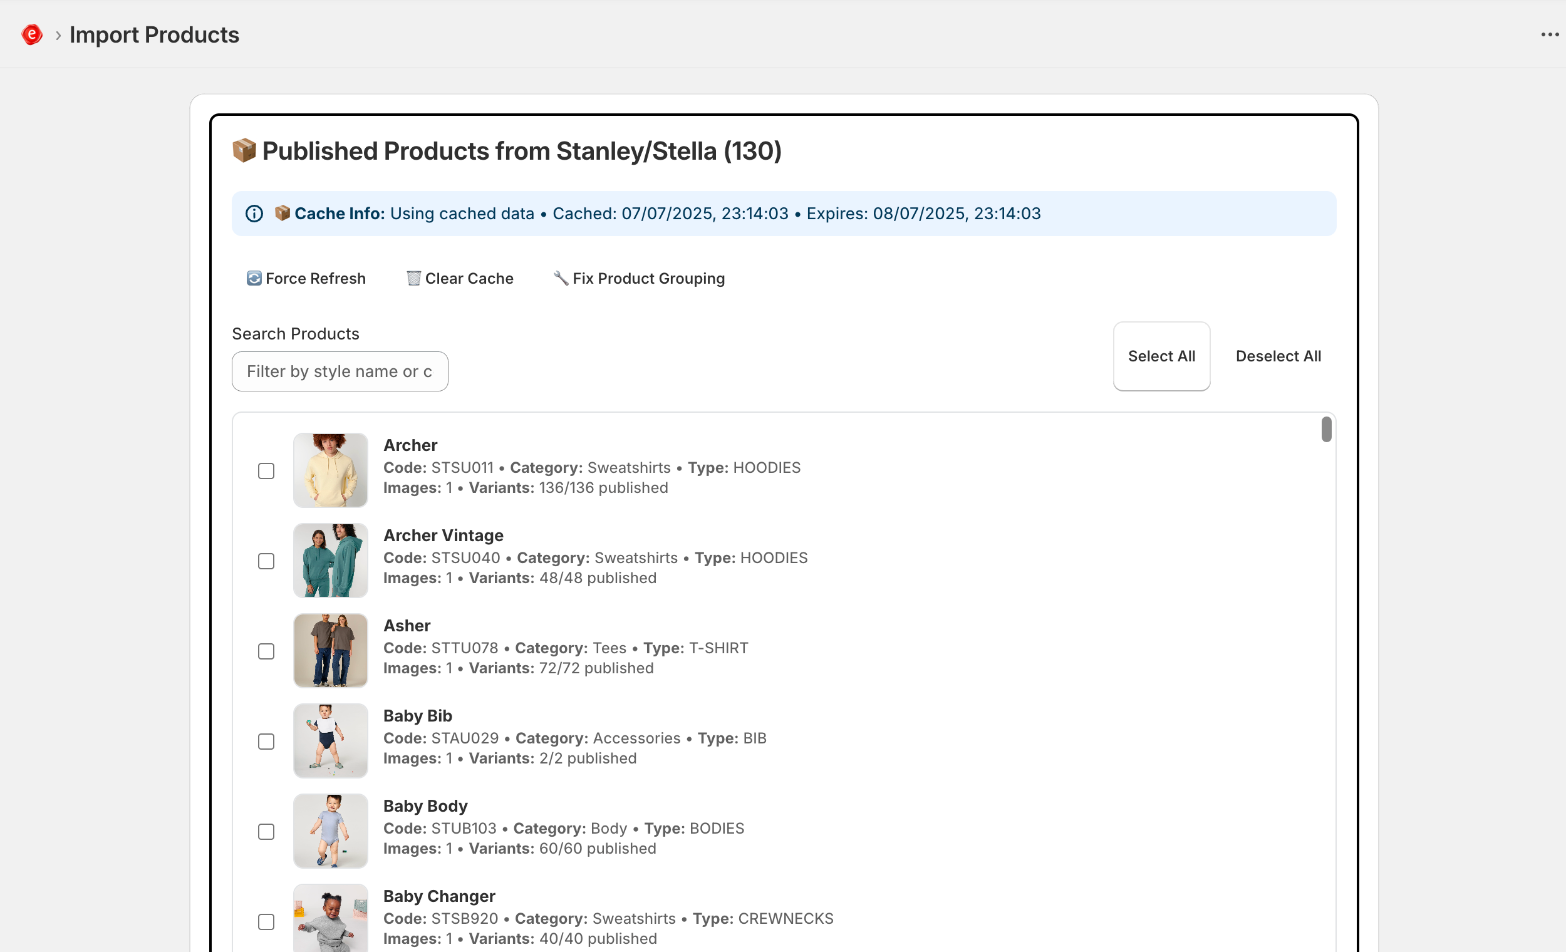Open the three-dot more actions menu
The height and width of the screenshot is (952, 1566).
1550,34
